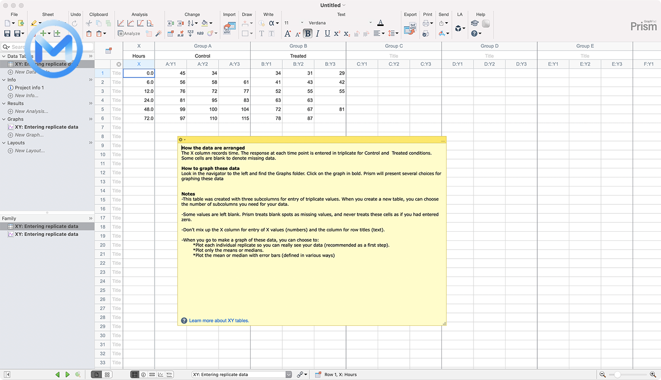Open the graph XY: Entering replicate data under Graphs

(46, 127)
